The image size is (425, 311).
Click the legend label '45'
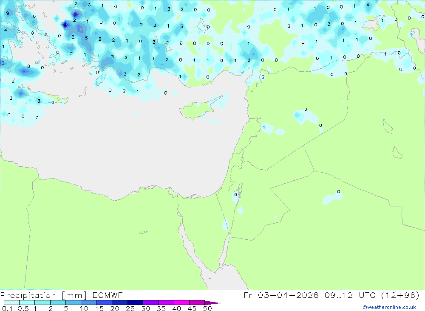[x=192, y=308]
